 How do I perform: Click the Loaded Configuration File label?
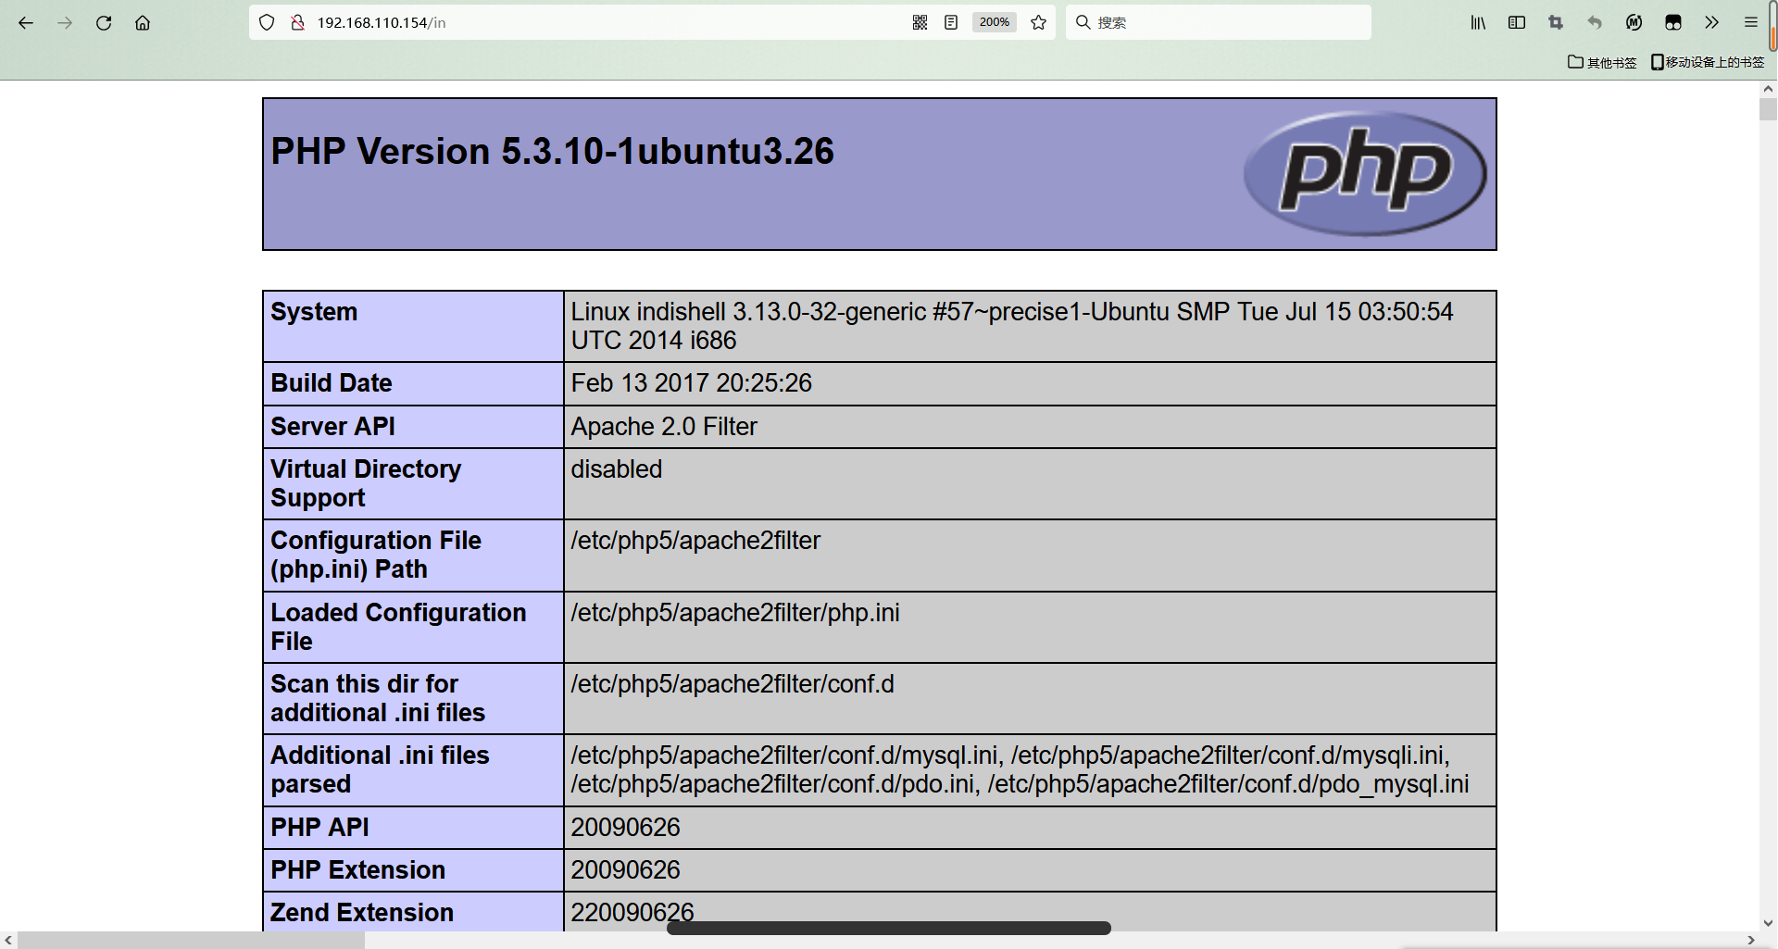(x=398, y=627)
